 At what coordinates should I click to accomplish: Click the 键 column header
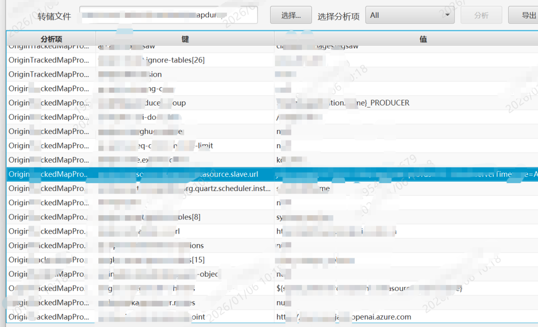click(x=185, y=39)
